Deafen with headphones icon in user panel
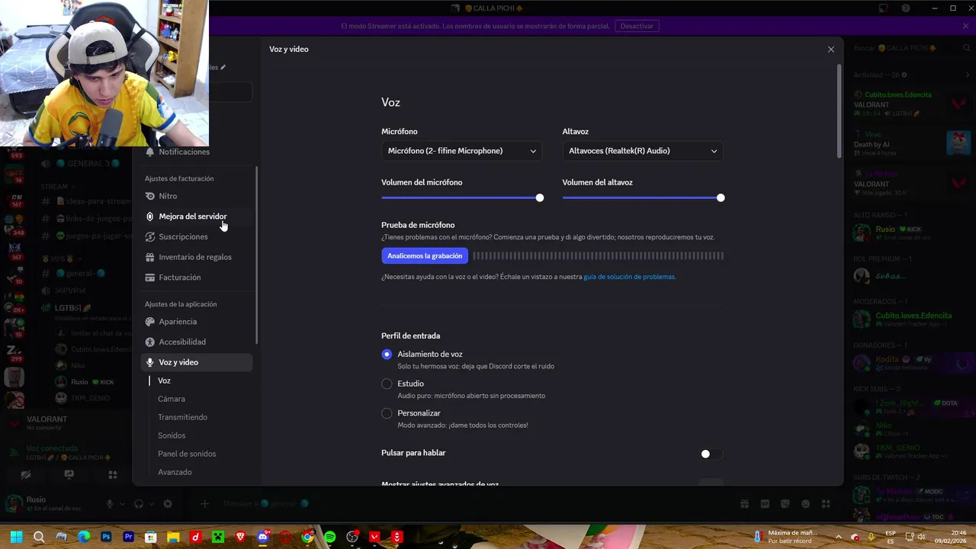976x549 pixels. pyautogui.click(x=139, y=504)
